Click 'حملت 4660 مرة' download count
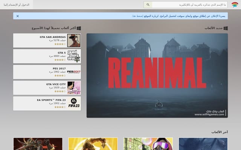Viewport: 241px width, 150px height. point(57,56)
